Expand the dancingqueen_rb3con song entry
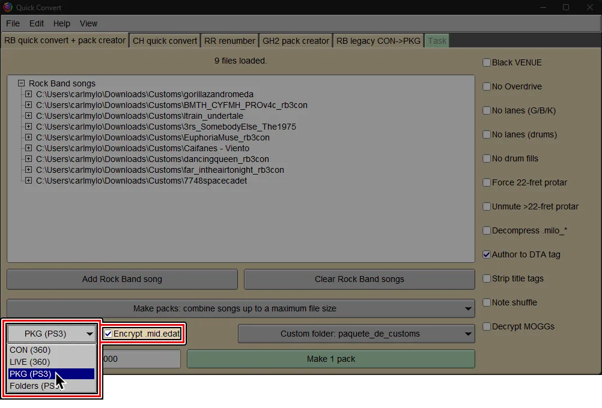 [28, 159]
